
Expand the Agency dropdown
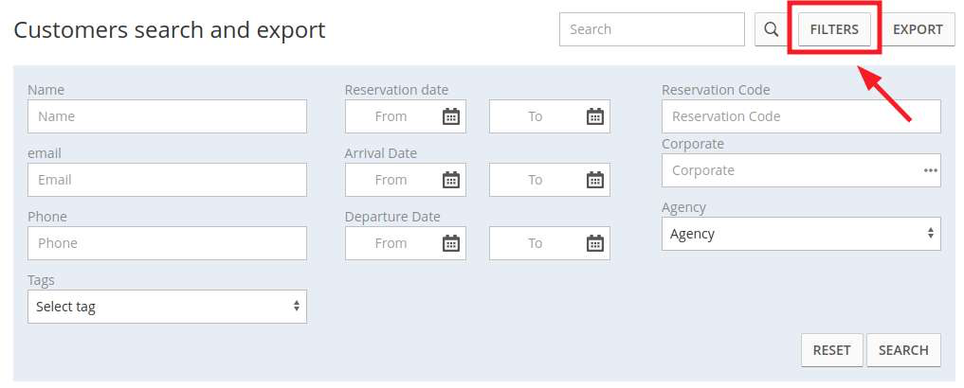[x=801, y=234]
